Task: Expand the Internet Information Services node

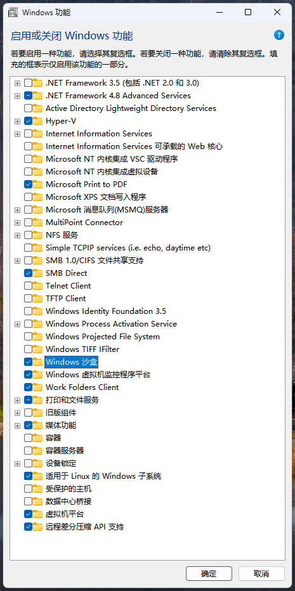Action: coord(17,134)
